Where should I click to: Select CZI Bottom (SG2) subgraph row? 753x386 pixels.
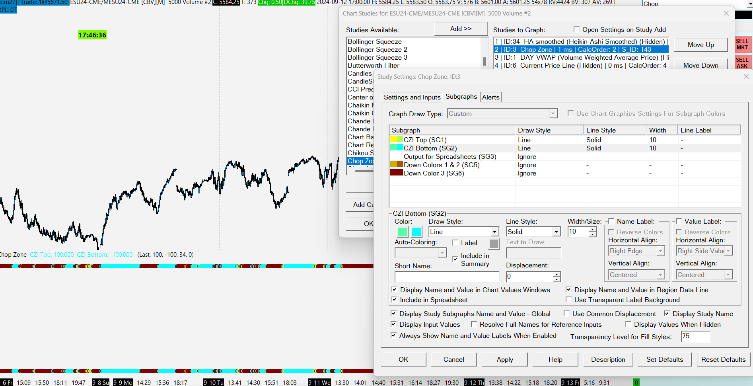(565, 148)
